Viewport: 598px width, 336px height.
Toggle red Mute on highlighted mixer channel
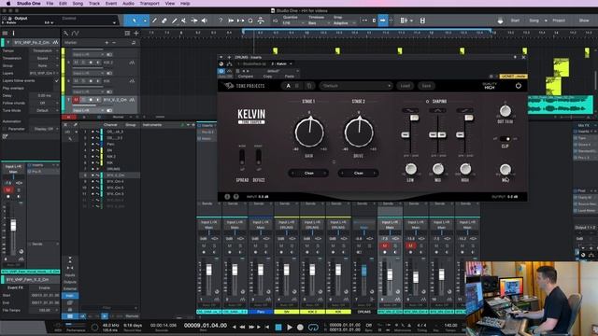[x=384, y=245]
